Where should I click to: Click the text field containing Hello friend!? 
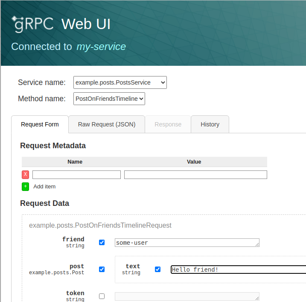pyautogui.click(x=239, y=270)
